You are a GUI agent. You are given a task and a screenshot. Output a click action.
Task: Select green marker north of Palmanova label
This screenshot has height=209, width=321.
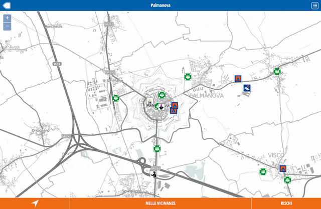(187, 77)
